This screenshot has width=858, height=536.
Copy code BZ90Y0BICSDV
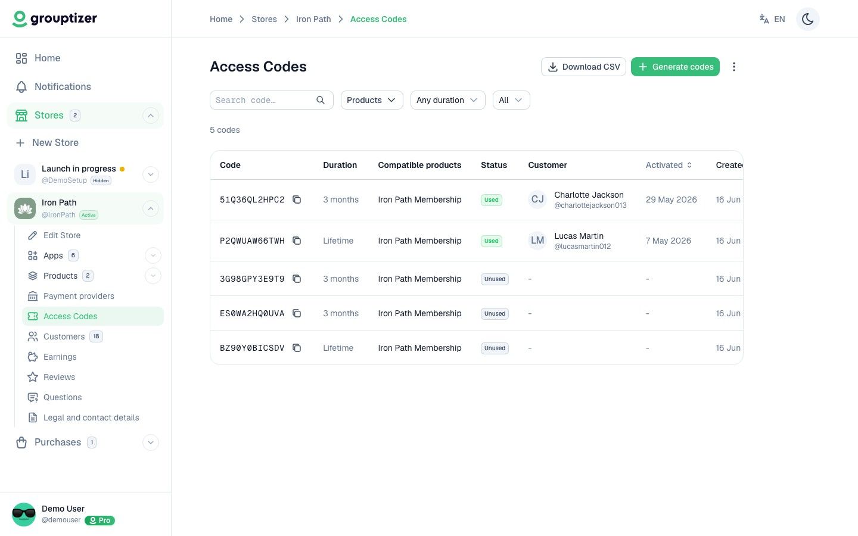pyautogui.click(x=297, y=348)
